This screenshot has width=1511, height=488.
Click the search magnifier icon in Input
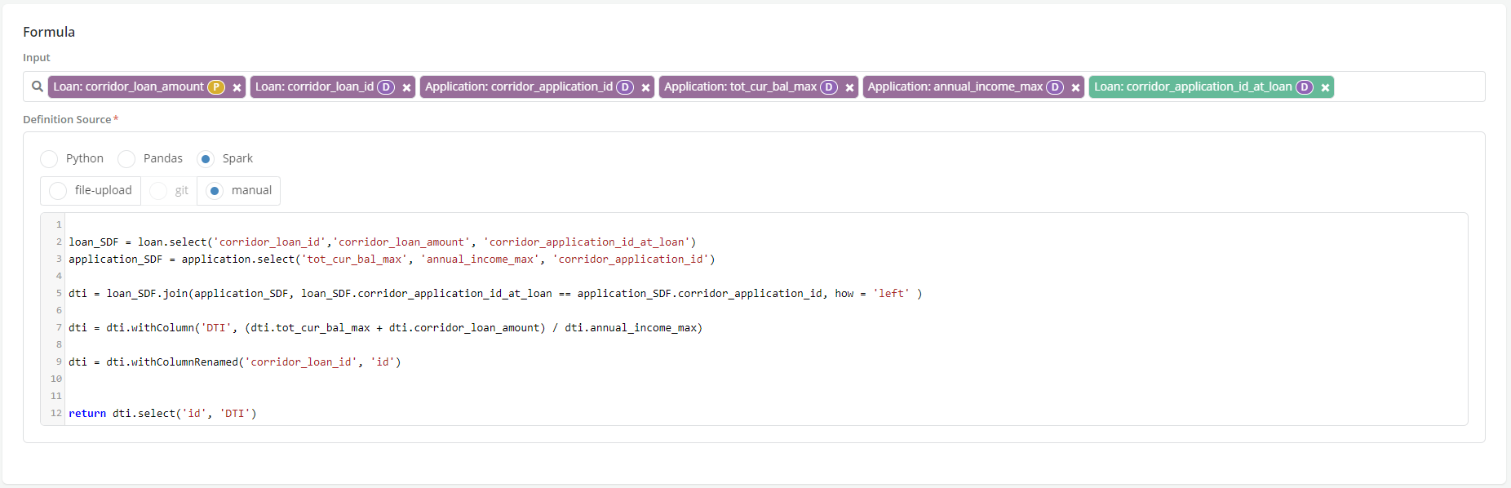pos(38,87)
